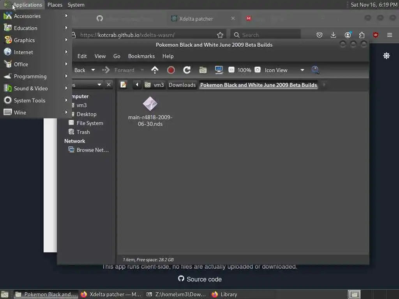Open the Programming submenu
The width and height of the screenshot is (399, 299).
[x=36, y=76]
